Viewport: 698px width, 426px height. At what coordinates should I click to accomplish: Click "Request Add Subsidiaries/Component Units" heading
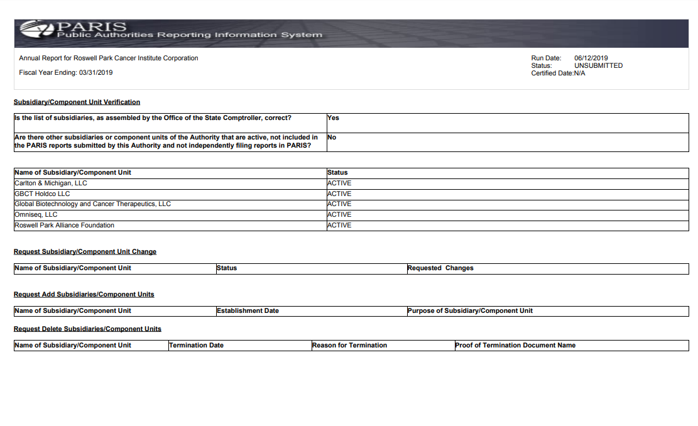[84, 294]
